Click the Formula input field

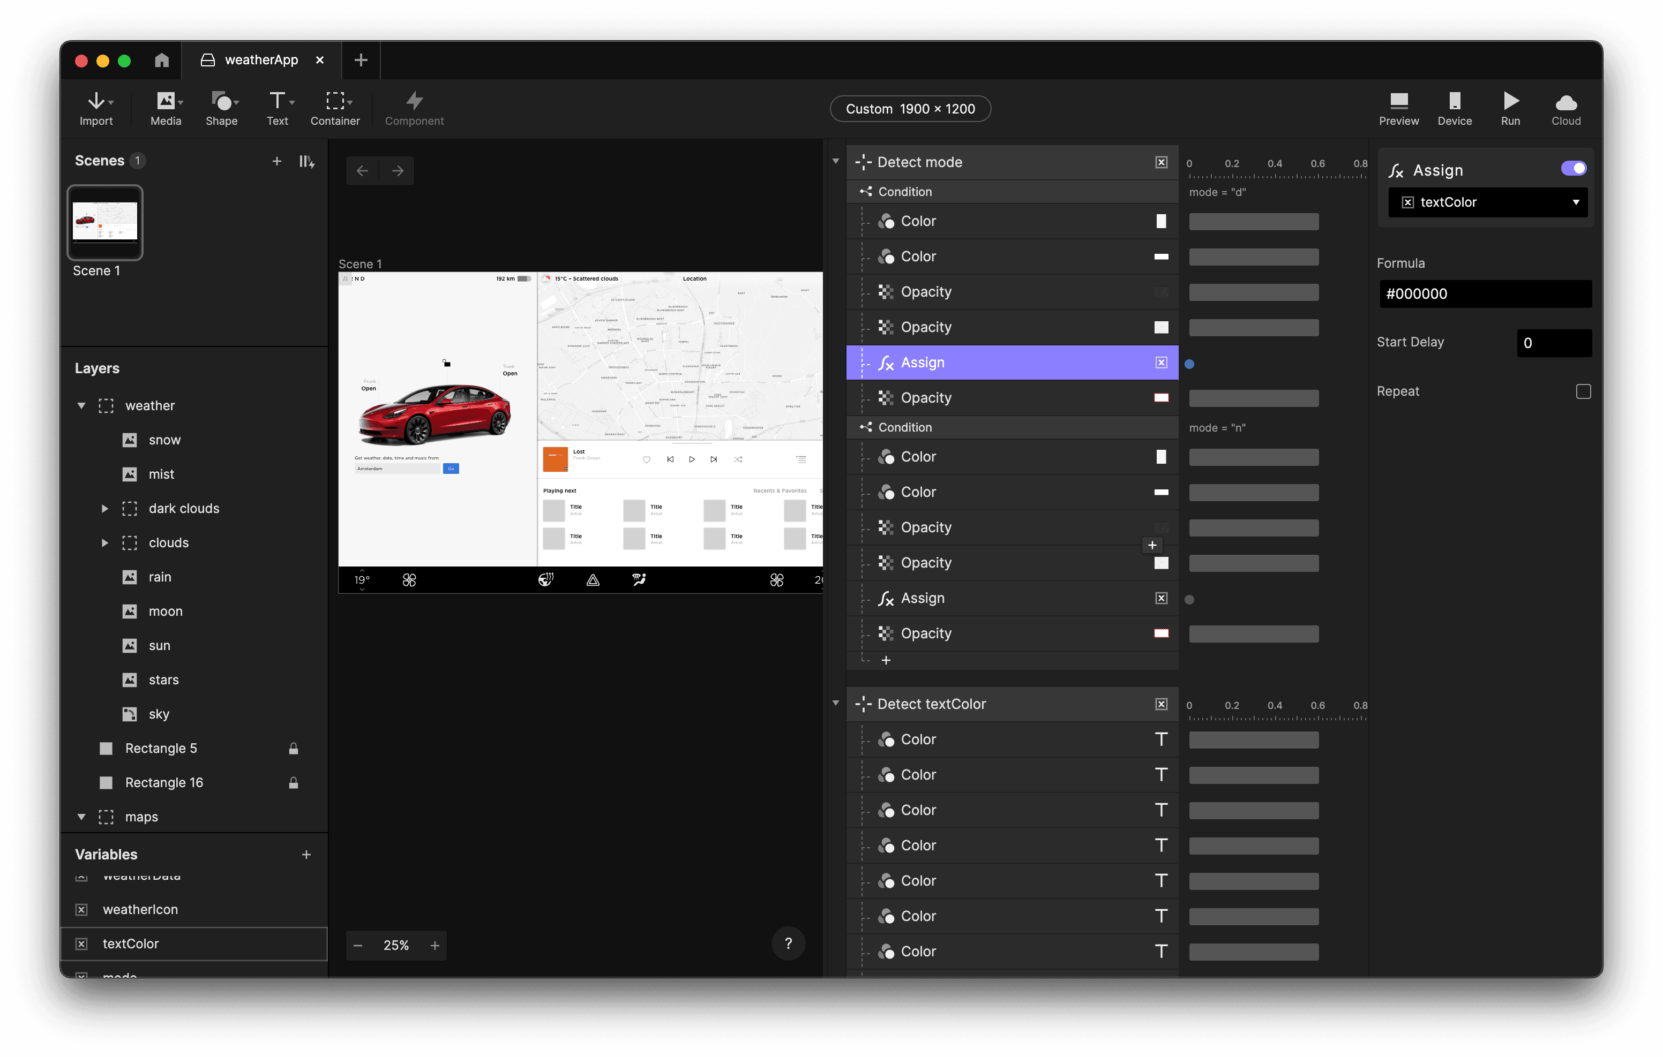(x=1485, y=294)
